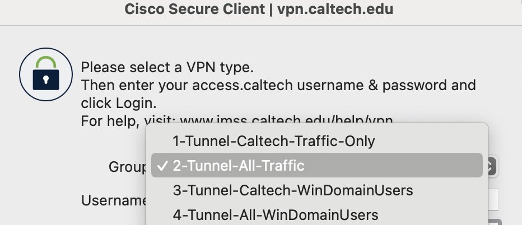Click the dark navy lock body
Viewport: 522px width, 225px height.
(45, 79)
